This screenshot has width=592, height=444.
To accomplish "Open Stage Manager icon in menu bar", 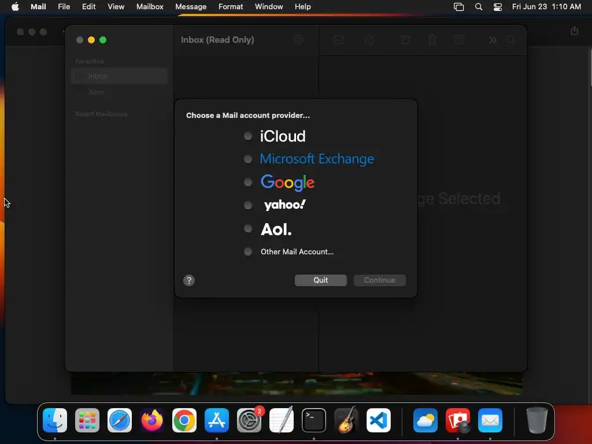I will (458, 7).
